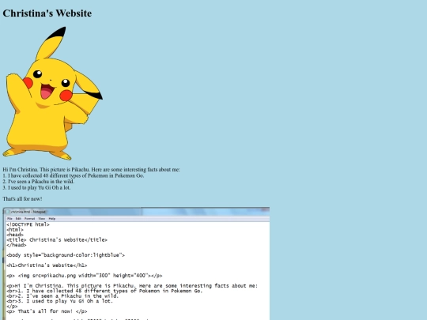Click the "<html>" line in Notepad
This screenshot has height=320, width=427.
pos(15,230)
